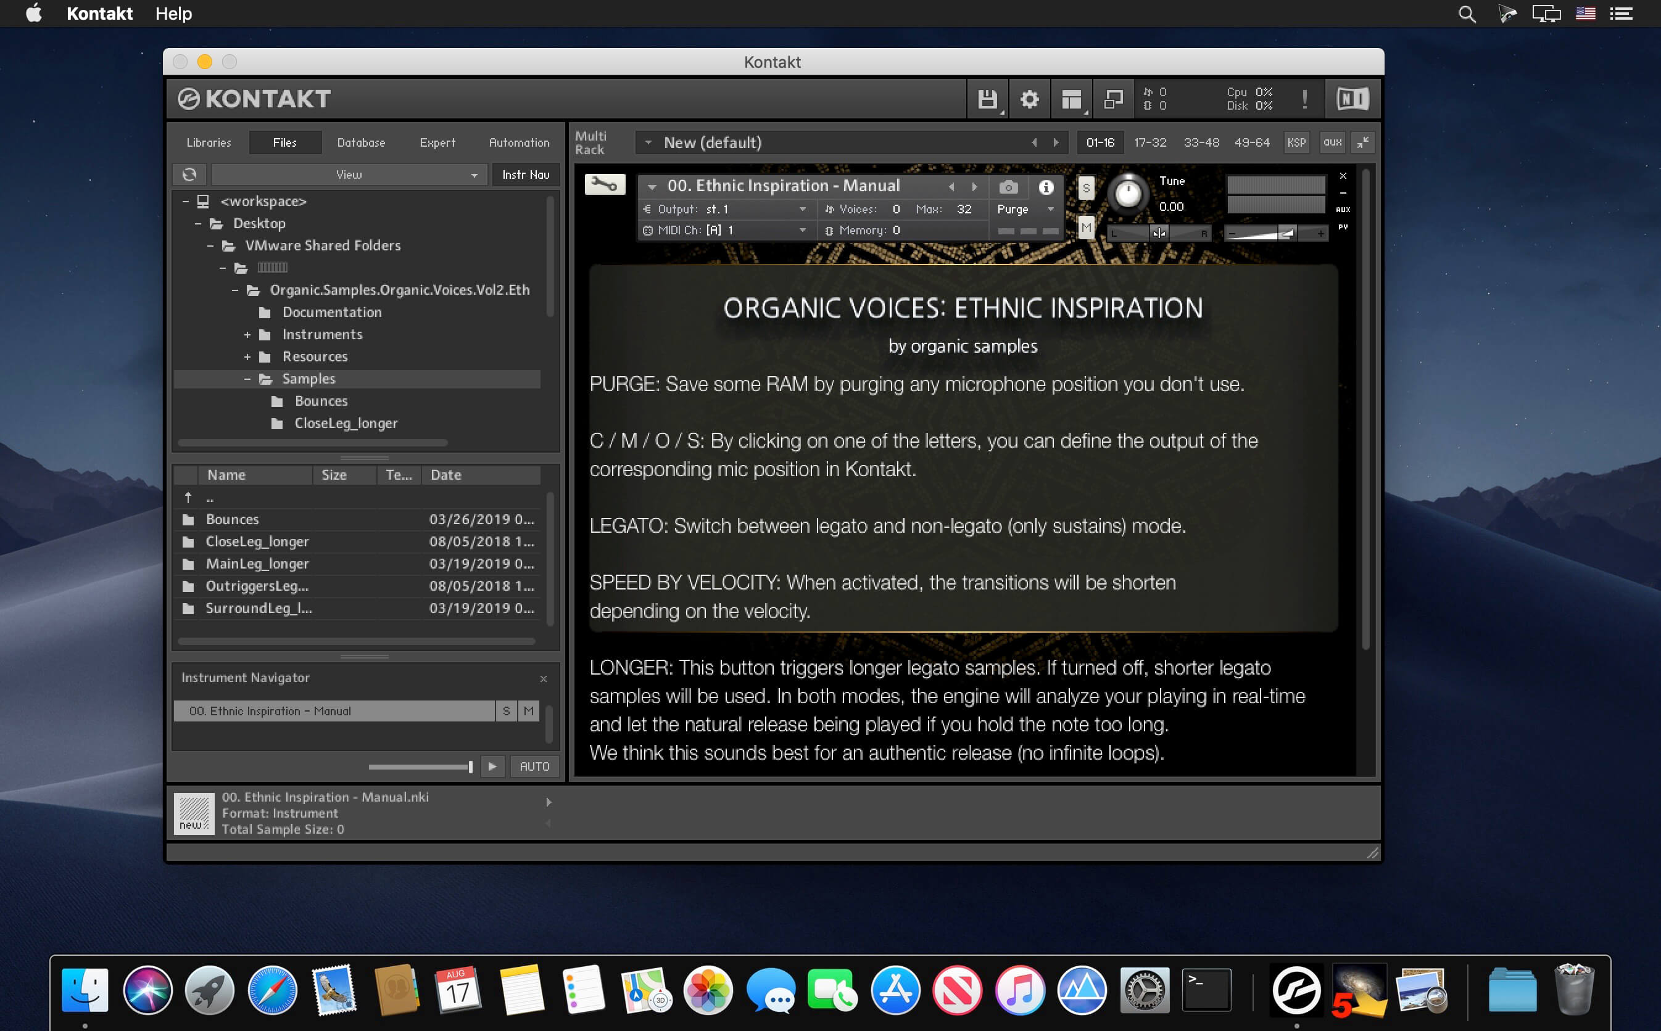Select the 33-48 rack page
1661x1031 pixels.
coord(1201,142)
